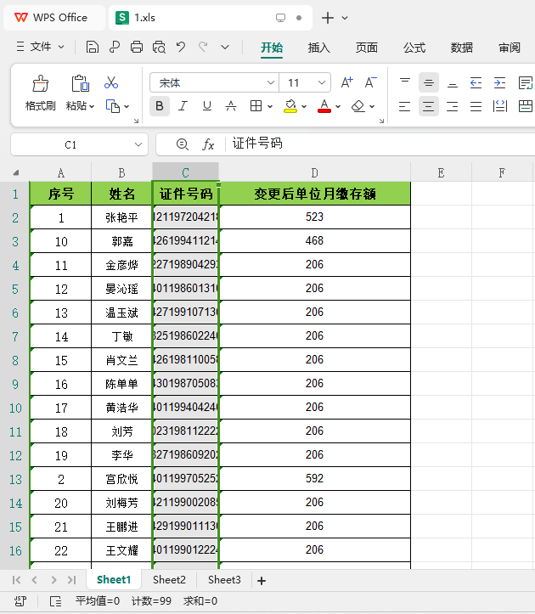Viewport: 535px width, 614px height.
Task: Toggle align left
Action: [x=404, y=106]
